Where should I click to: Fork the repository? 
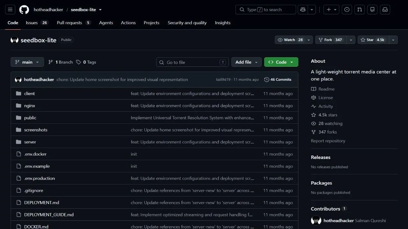pyautogui.click(x=331, y=40)
